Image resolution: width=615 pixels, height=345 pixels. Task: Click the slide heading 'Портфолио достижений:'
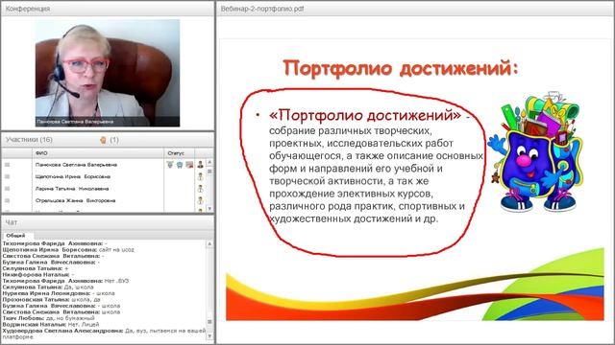[401, 68]
